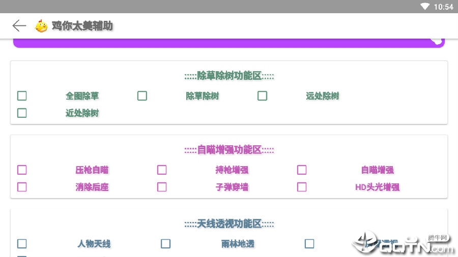Tap the purple banner bar
Viewport: 458px width, 257px height.
click(229, 43)
